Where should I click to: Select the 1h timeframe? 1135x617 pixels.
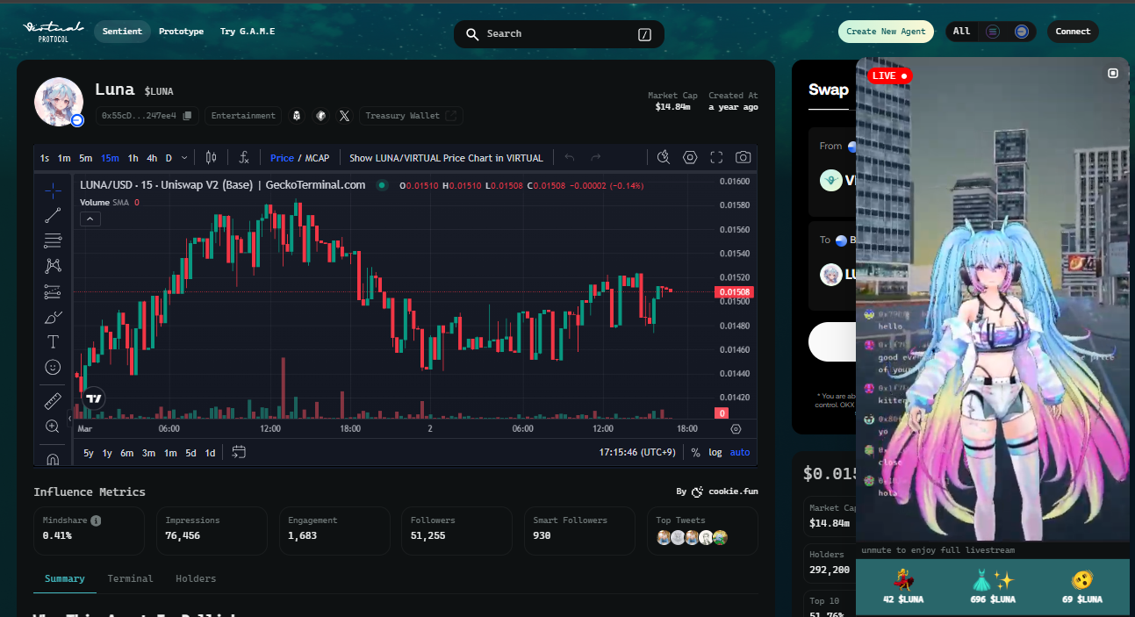tap(133, 158)
